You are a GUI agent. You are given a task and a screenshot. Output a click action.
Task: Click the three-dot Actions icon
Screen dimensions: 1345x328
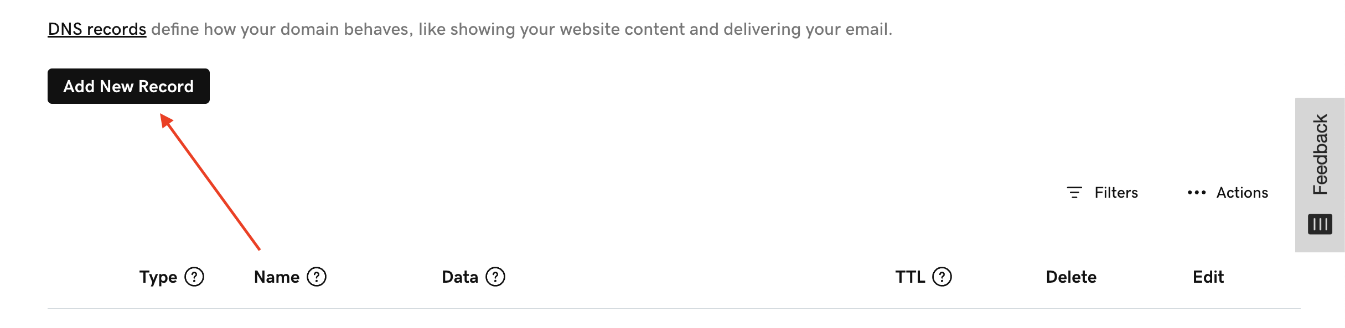pos(1196,192)
